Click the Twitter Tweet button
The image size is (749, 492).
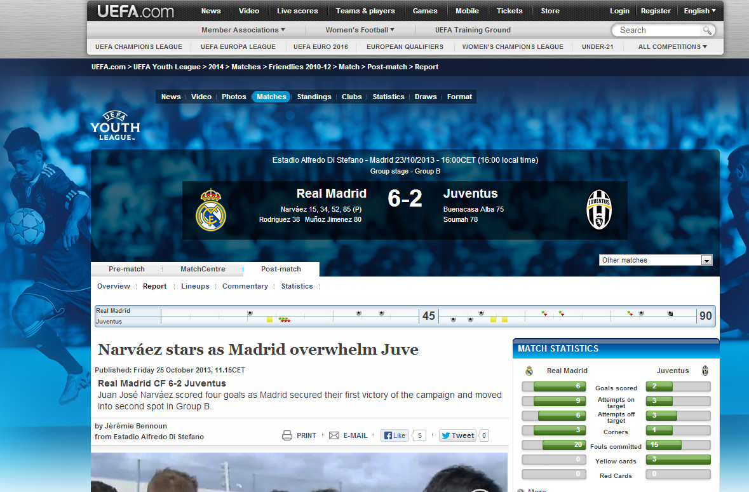pyautogui.click(x=457, y=435)
